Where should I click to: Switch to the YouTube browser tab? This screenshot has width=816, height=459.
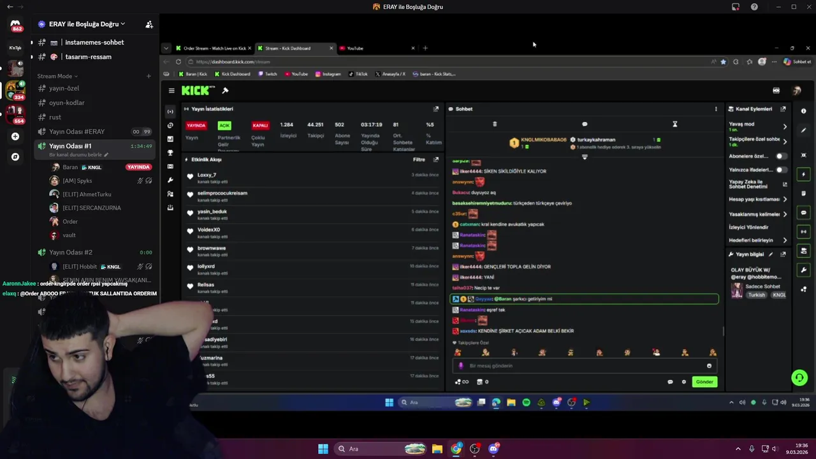376,48
